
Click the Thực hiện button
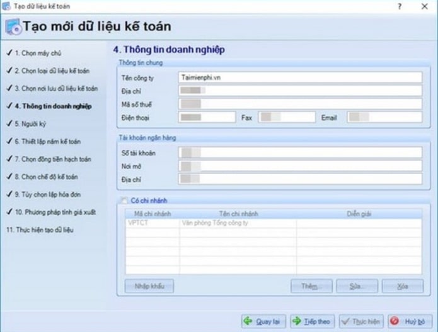point(361,321)
